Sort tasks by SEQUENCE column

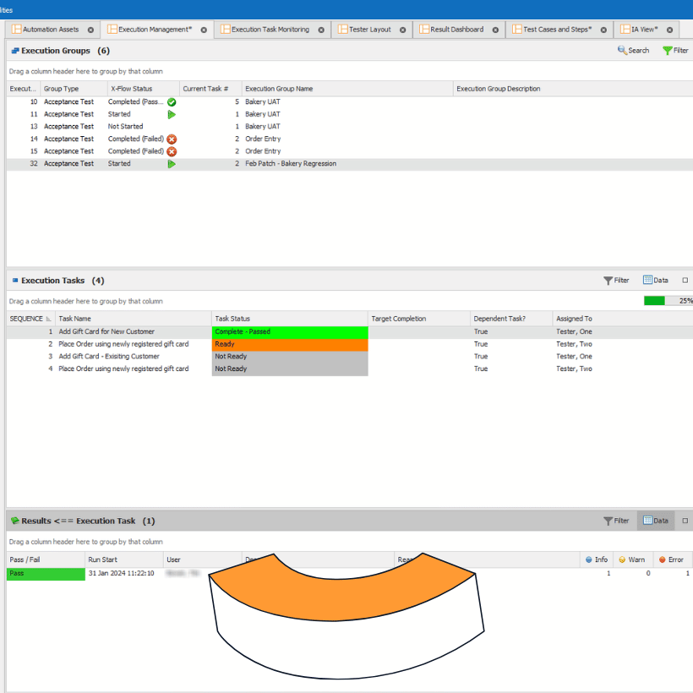30,319
